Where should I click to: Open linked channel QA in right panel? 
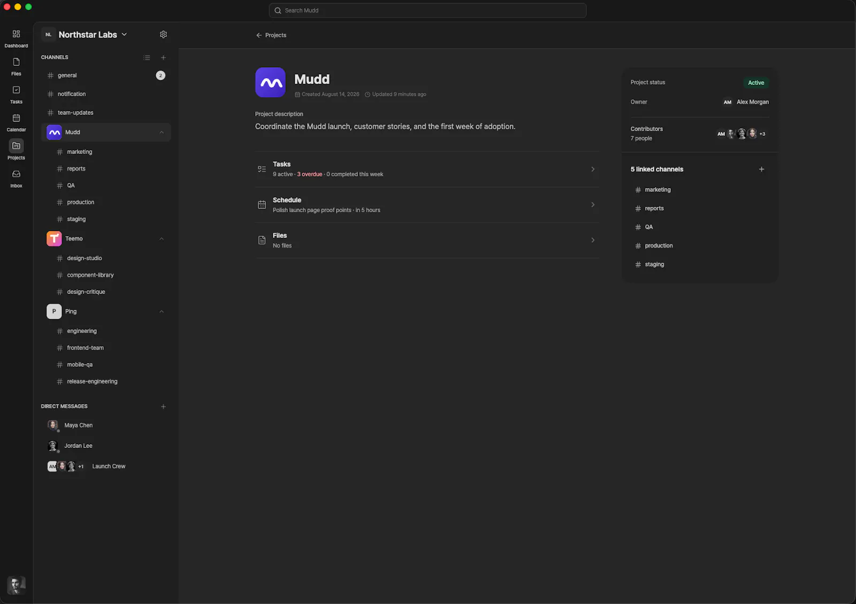coord(700,227)
